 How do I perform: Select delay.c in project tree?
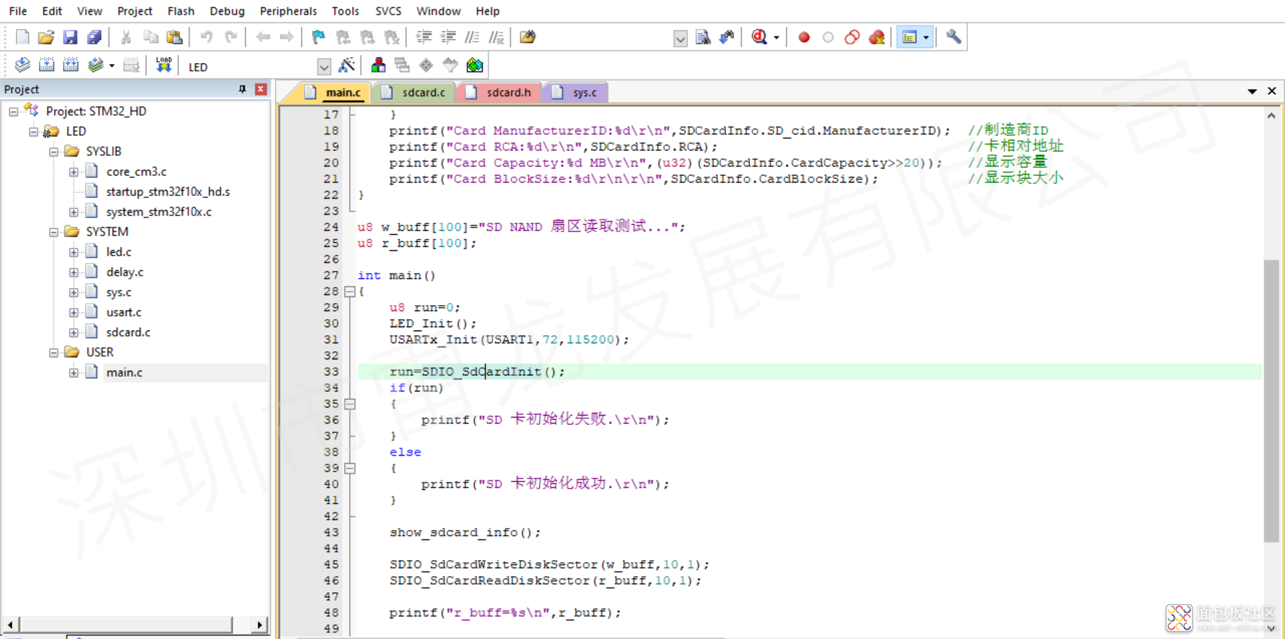124,272
